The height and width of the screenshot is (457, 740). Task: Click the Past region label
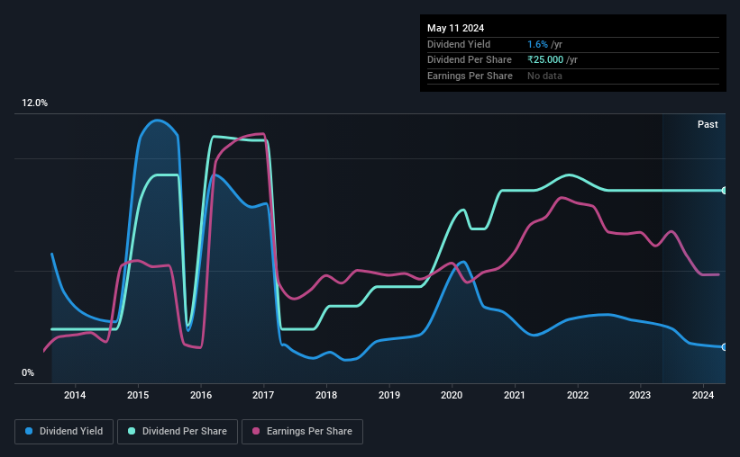(708, 124)
